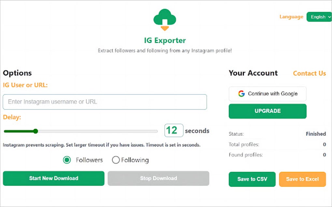Screen dimensions: 332x207
Task: Click the Instagram username input field
Action: tap(105, 102)
